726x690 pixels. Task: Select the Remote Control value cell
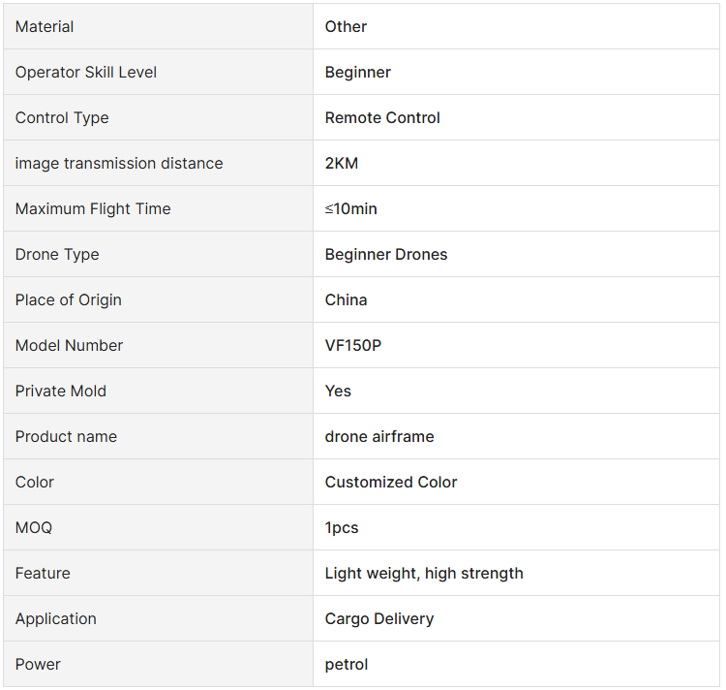coord(516,117)
